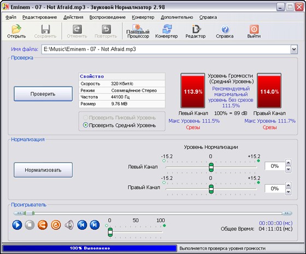Open the Воспроизведение menu
Screen dimensions: 306x254
107,17
